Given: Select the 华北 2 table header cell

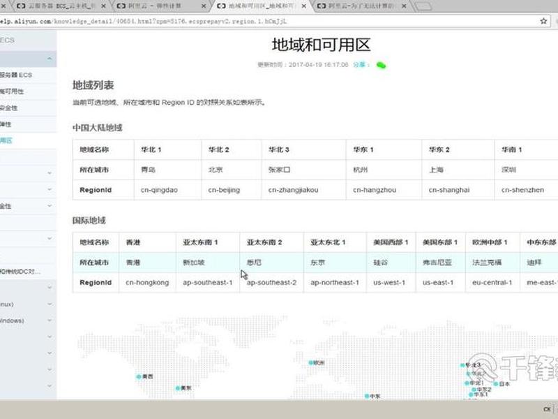Looking at the screenshot, I should 232,149.
